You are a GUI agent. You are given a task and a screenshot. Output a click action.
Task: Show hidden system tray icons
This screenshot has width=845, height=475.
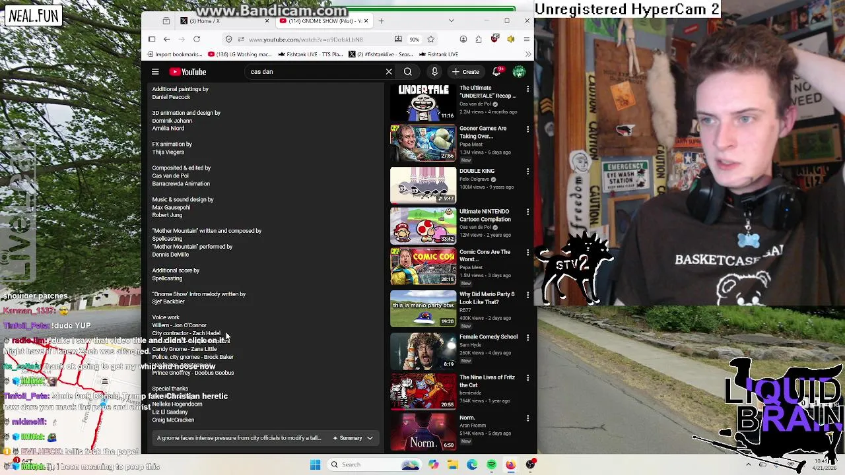[748, 464]
